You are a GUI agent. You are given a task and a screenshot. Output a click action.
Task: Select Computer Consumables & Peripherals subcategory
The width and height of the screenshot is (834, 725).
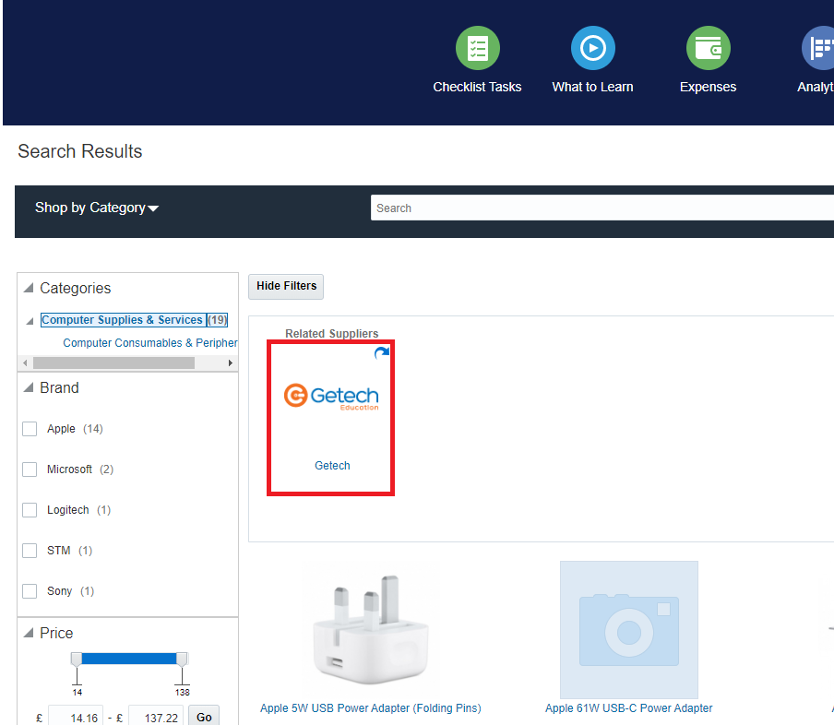pos(150,343)
